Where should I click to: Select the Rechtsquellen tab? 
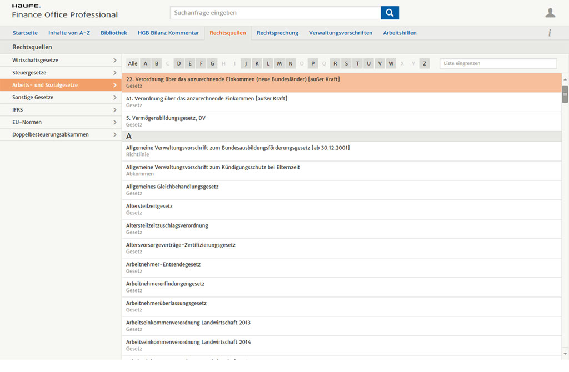[227, 33]
